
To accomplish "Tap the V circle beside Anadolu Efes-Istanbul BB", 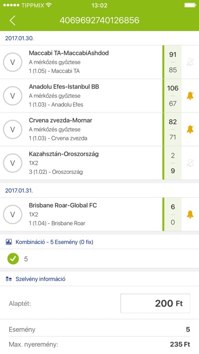I will tap(13, 96).
